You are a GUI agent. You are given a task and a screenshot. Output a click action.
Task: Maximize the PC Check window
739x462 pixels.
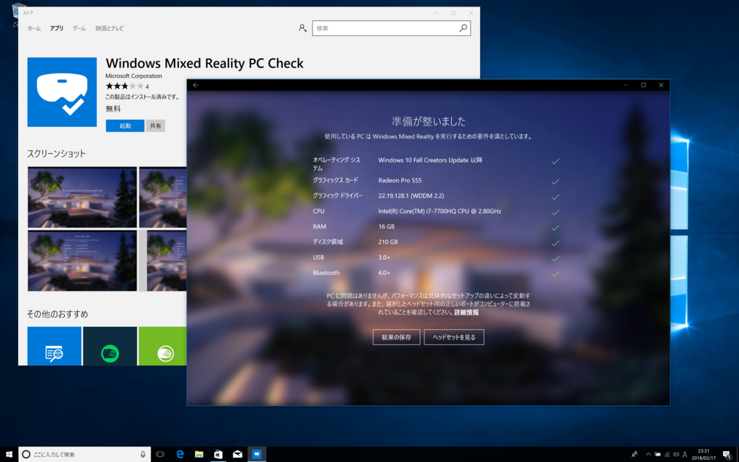click(643, 85)
